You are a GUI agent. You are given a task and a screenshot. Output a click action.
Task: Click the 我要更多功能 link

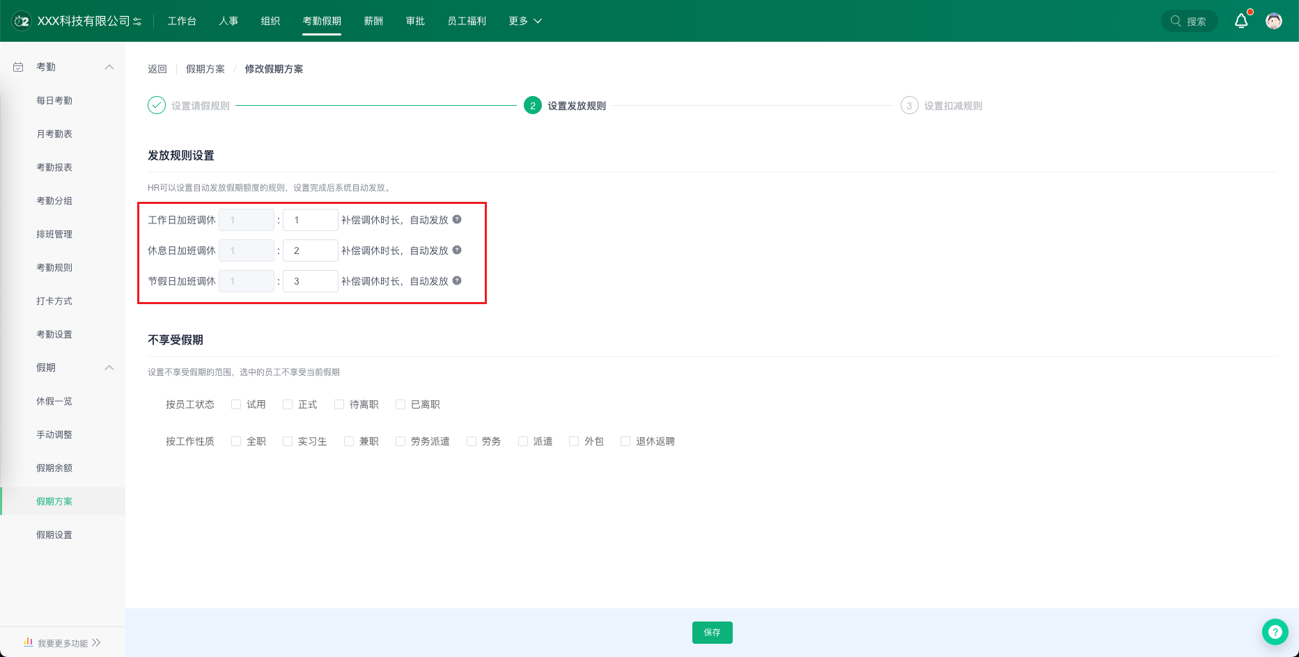click(x=63, y=643)
